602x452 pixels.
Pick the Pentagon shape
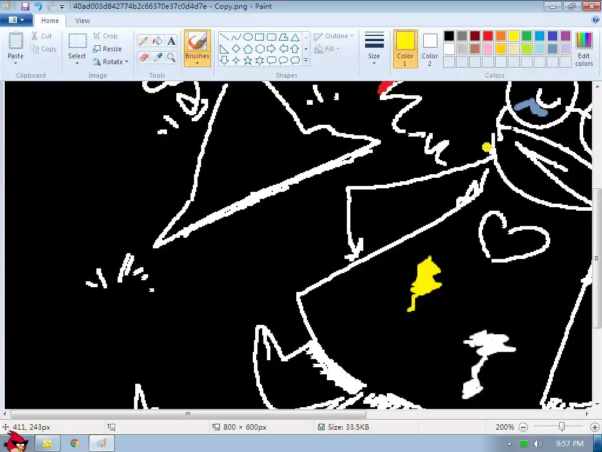tap(248, 49)
